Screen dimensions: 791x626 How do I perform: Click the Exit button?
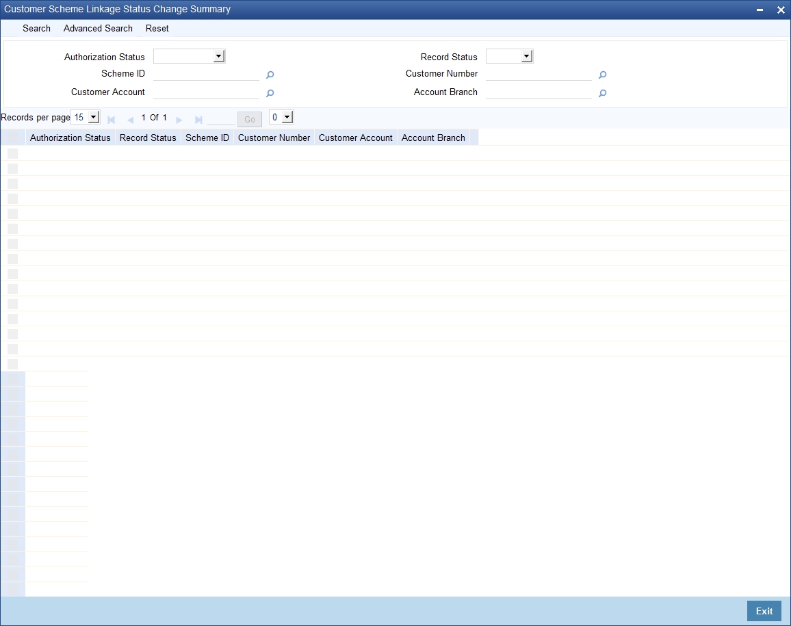tap(764, 611)
